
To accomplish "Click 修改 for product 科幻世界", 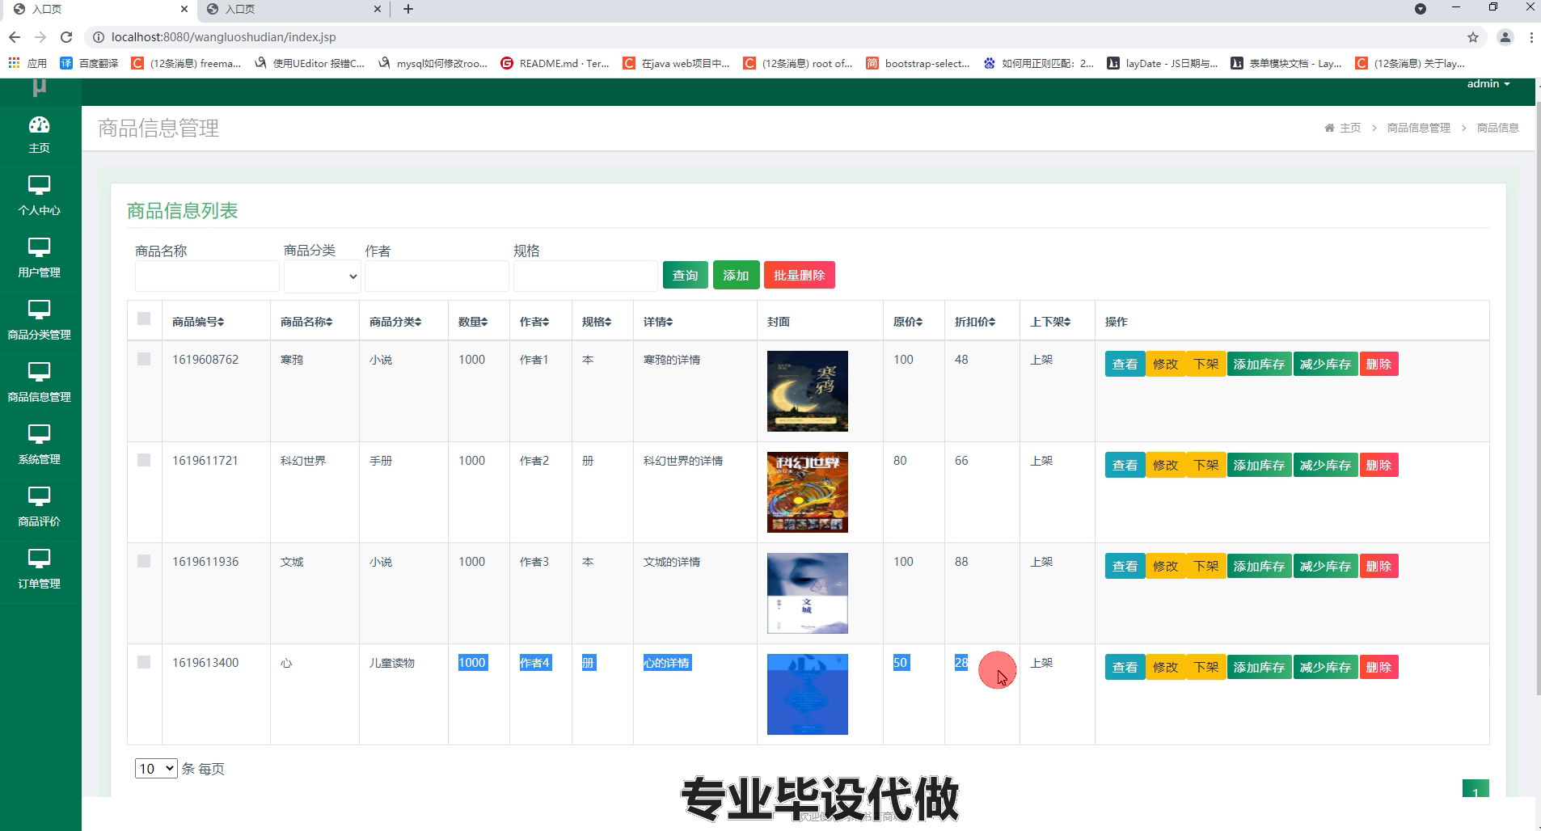I will point(1165,465).
